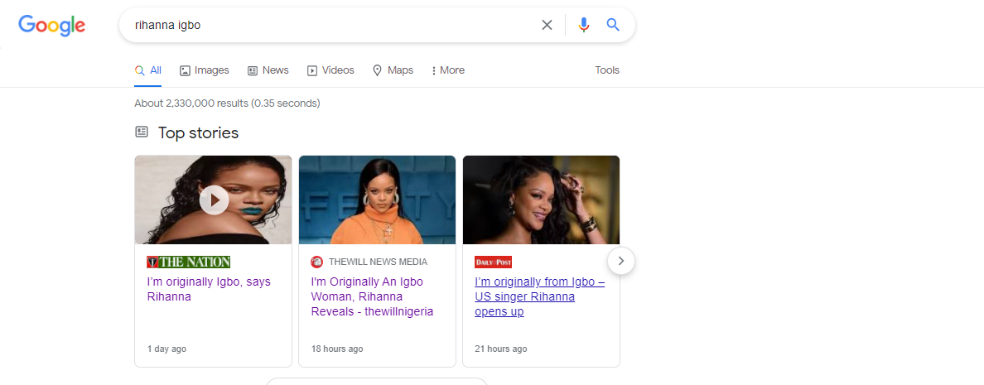Click into the search field text
Screen dimensions: 984x385
167,25
